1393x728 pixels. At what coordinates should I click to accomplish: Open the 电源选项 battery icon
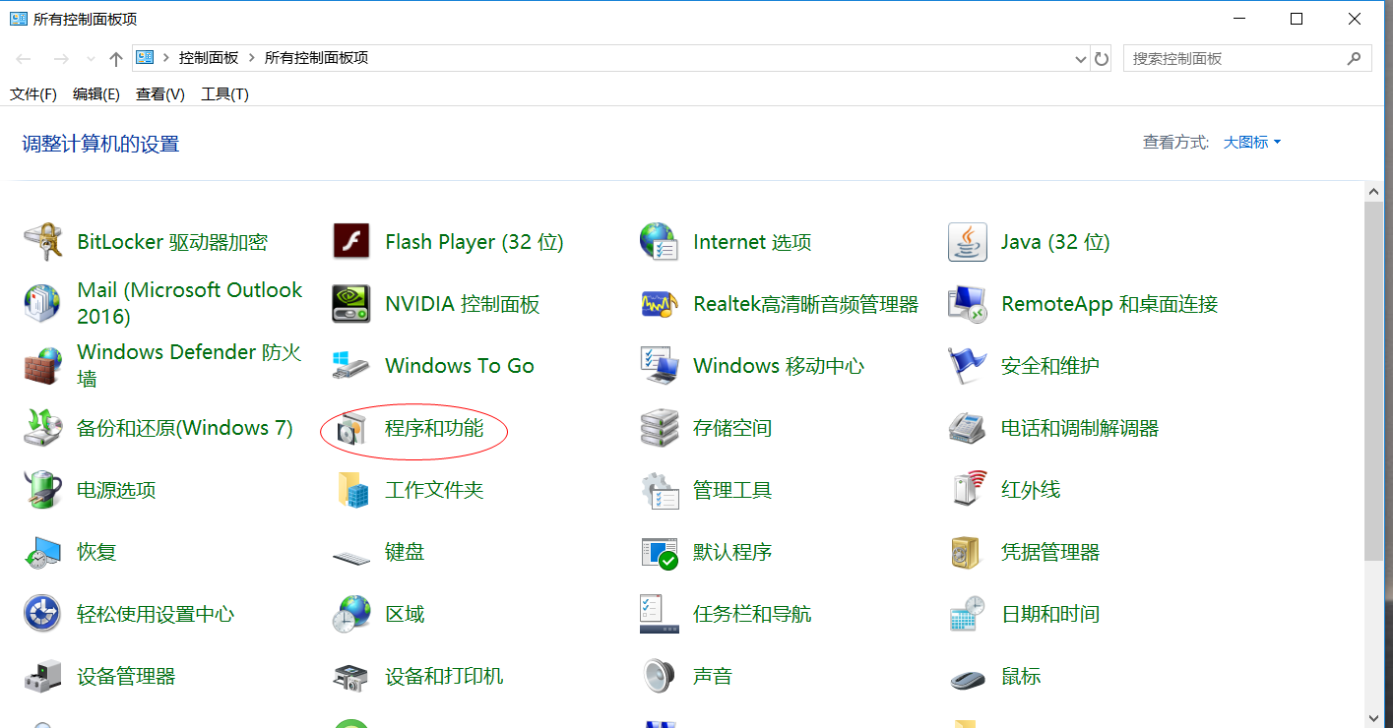(43, 490)
